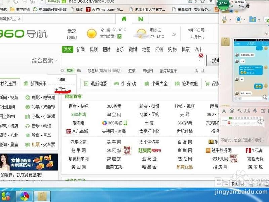The height and width of the screenshot is (202, 269).
Task: Open phone screenshot image in chat
Action: [x=251, y=70]
